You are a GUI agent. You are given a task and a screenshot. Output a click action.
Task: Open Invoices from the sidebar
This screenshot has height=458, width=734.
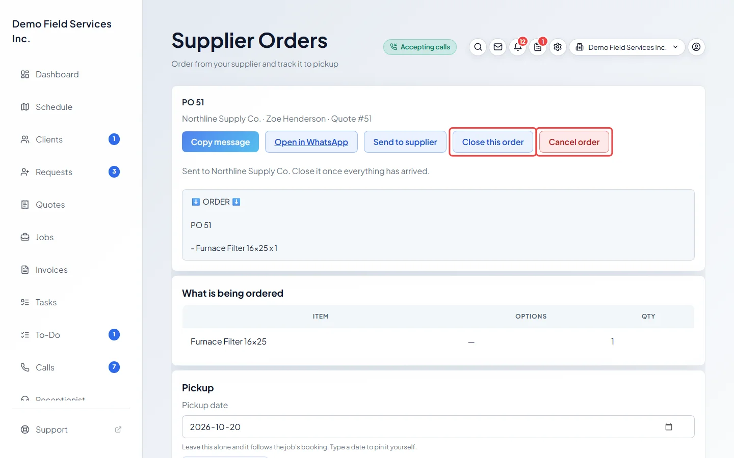[x=71, y=270]
